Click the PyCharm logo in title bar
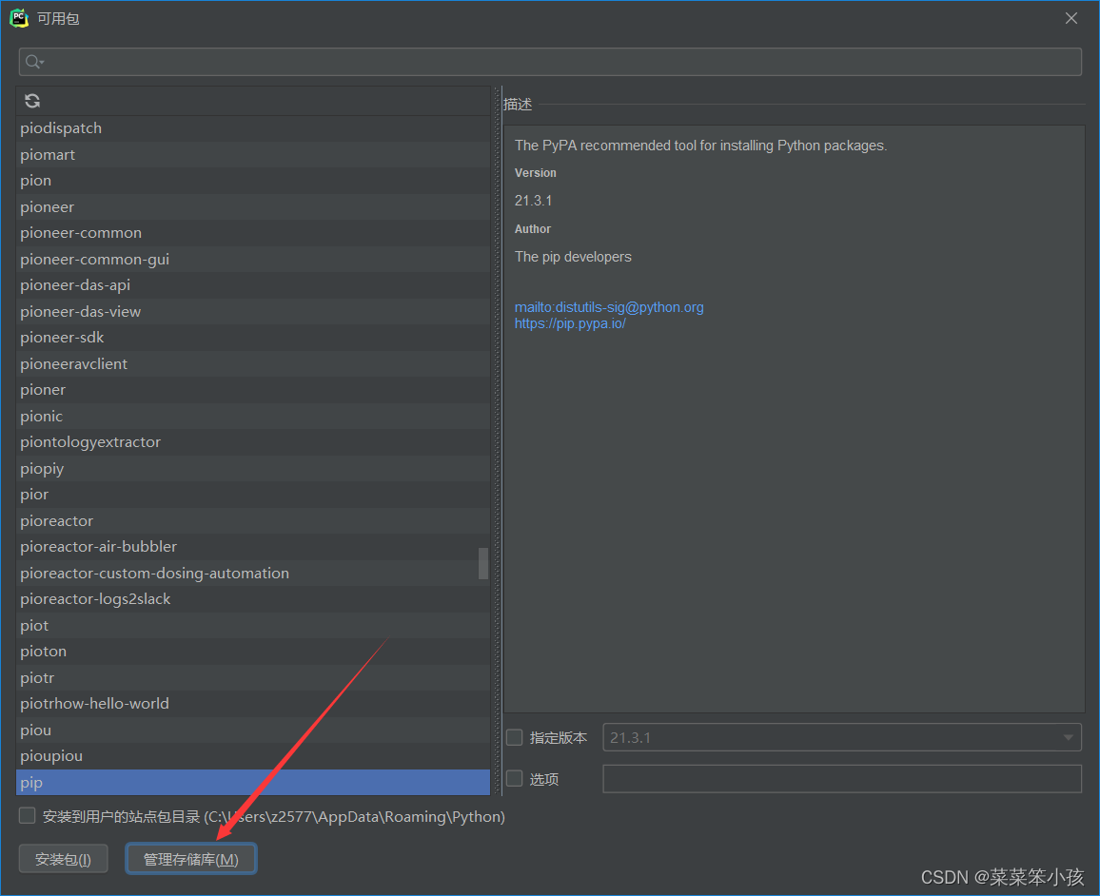1100x896 pixels. 19,18
